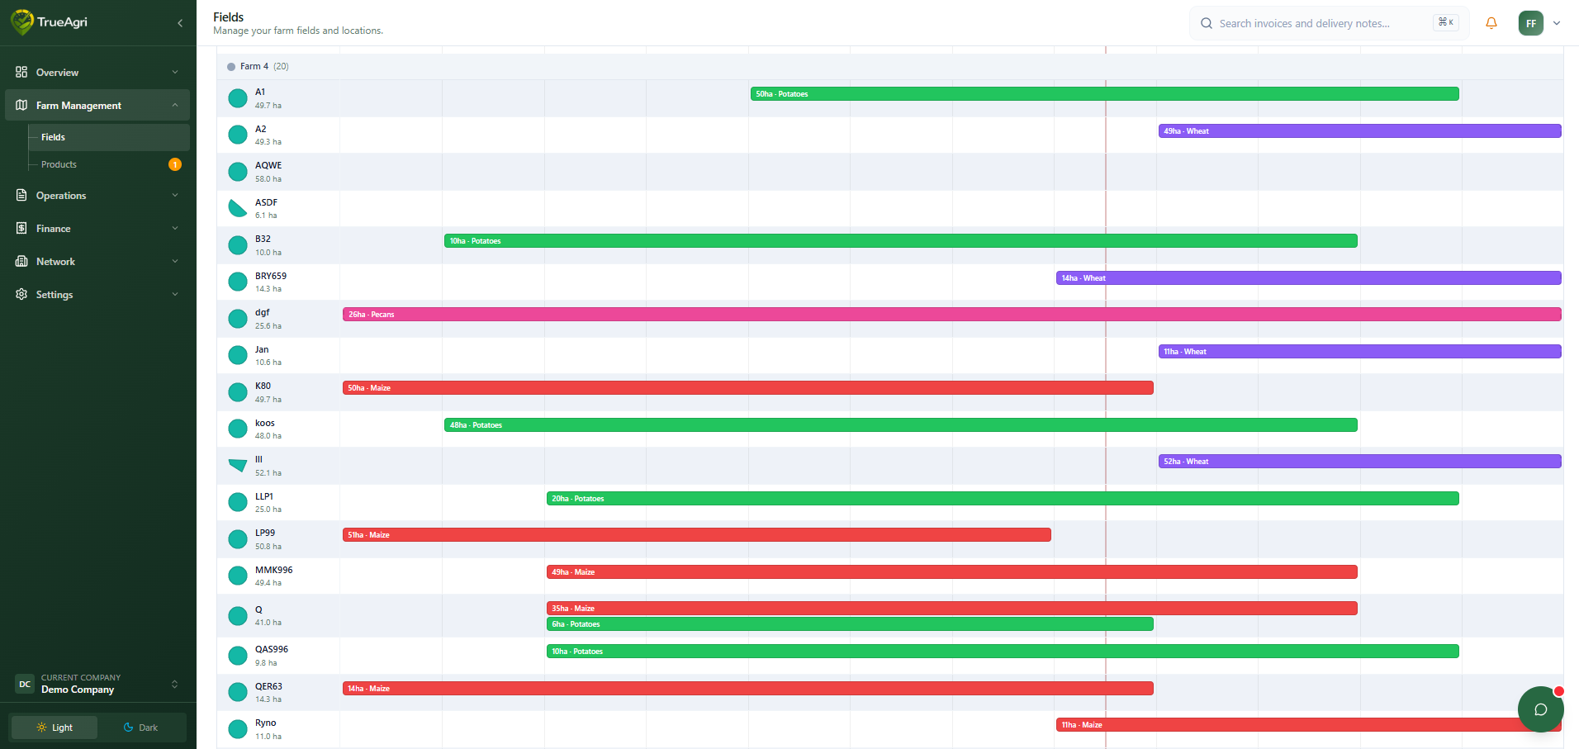Switch to Dark theme
Screen dimensions: 1579x749
141,728
